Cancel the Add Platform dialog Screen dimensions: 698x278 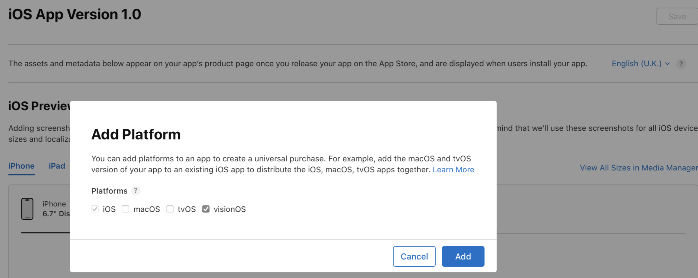tap(414, 256)
